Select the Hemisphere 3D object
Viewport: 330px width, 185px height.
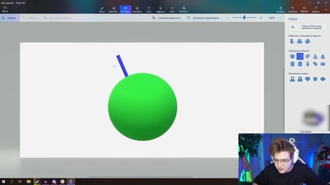tap(307, 56)
